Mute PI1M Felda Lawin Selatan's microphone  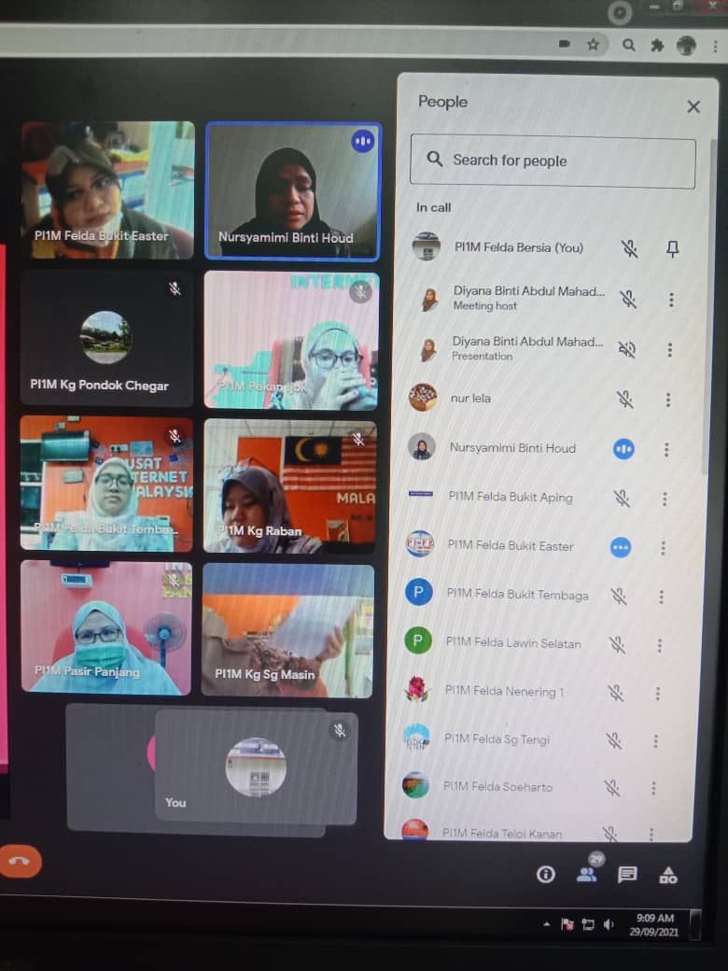click(617, 644)
